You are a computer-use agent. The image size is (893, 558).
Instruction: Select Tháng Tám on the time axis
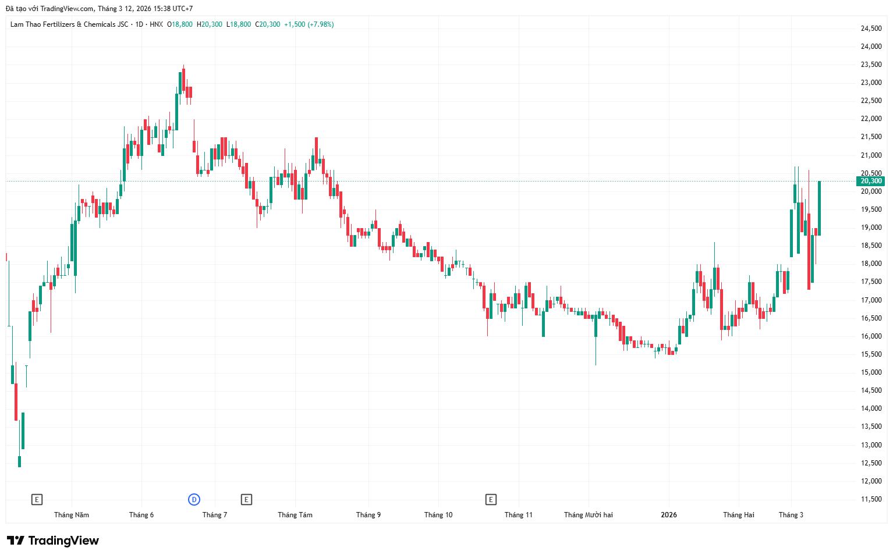(x=295, y=515)
